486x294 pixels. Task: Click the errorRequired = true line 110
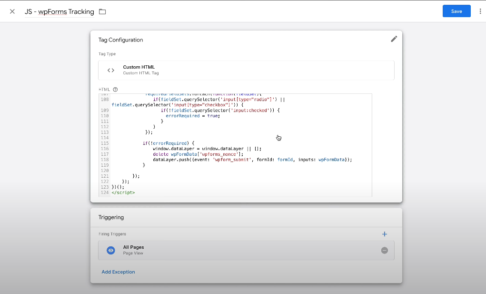coord(193,116)
